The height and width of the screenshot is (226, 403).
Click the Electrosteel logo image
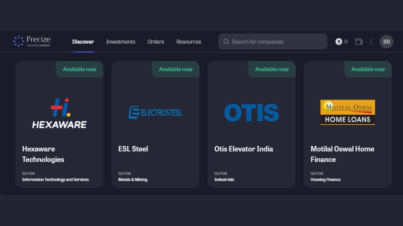[156, 112]
